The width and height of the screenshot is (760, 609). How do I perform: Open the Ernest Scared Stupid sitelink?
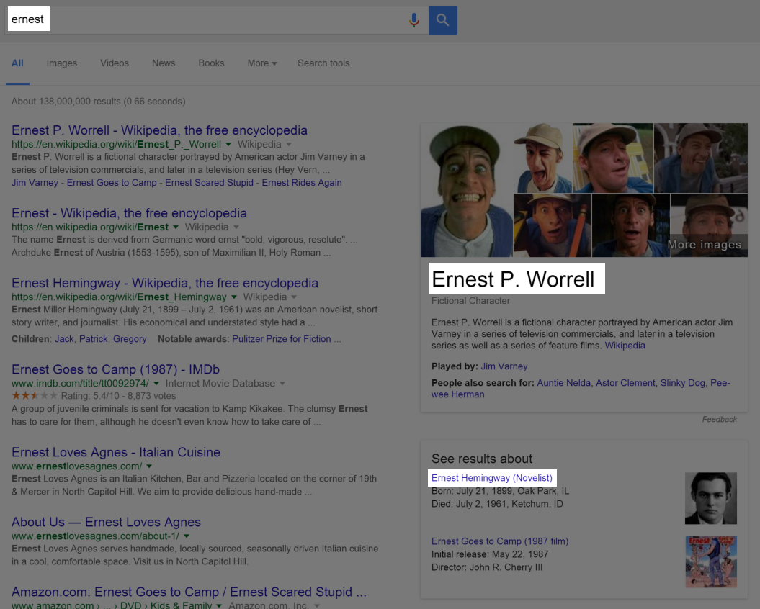click(210, 183)
